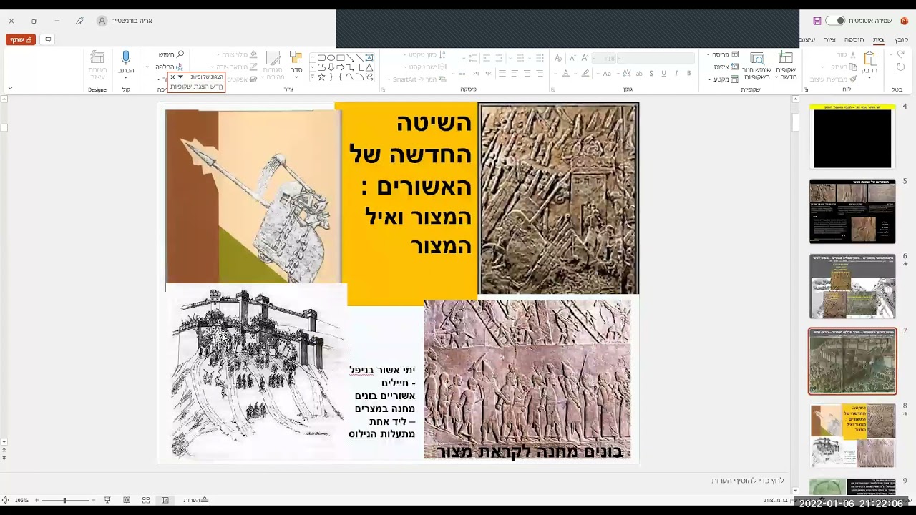Click user account name אריה בורנשטיין
This screenshot has height=515, width=916.
click(132, 21)
